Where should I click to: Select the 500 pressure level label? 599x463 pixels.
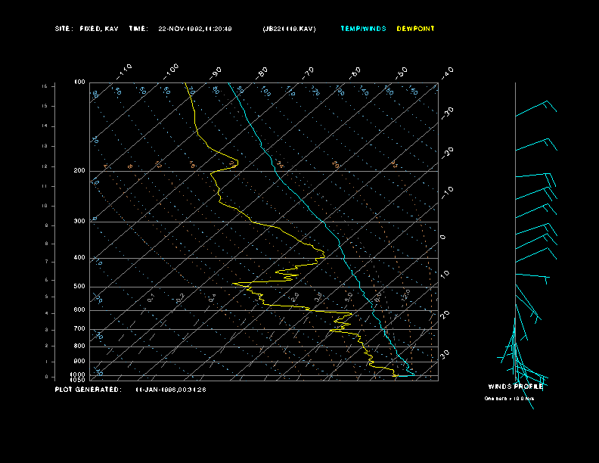coord(79,287)
